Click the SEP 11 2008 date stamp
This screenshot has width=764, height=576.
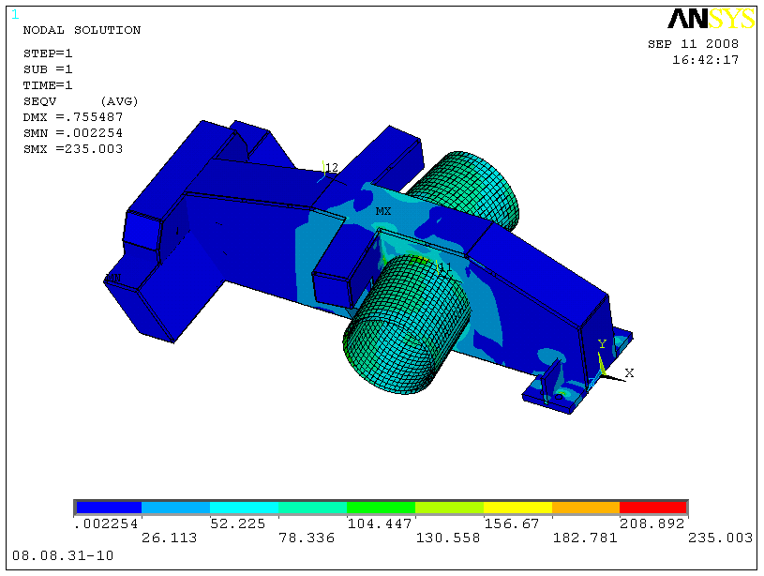[693, 44]
